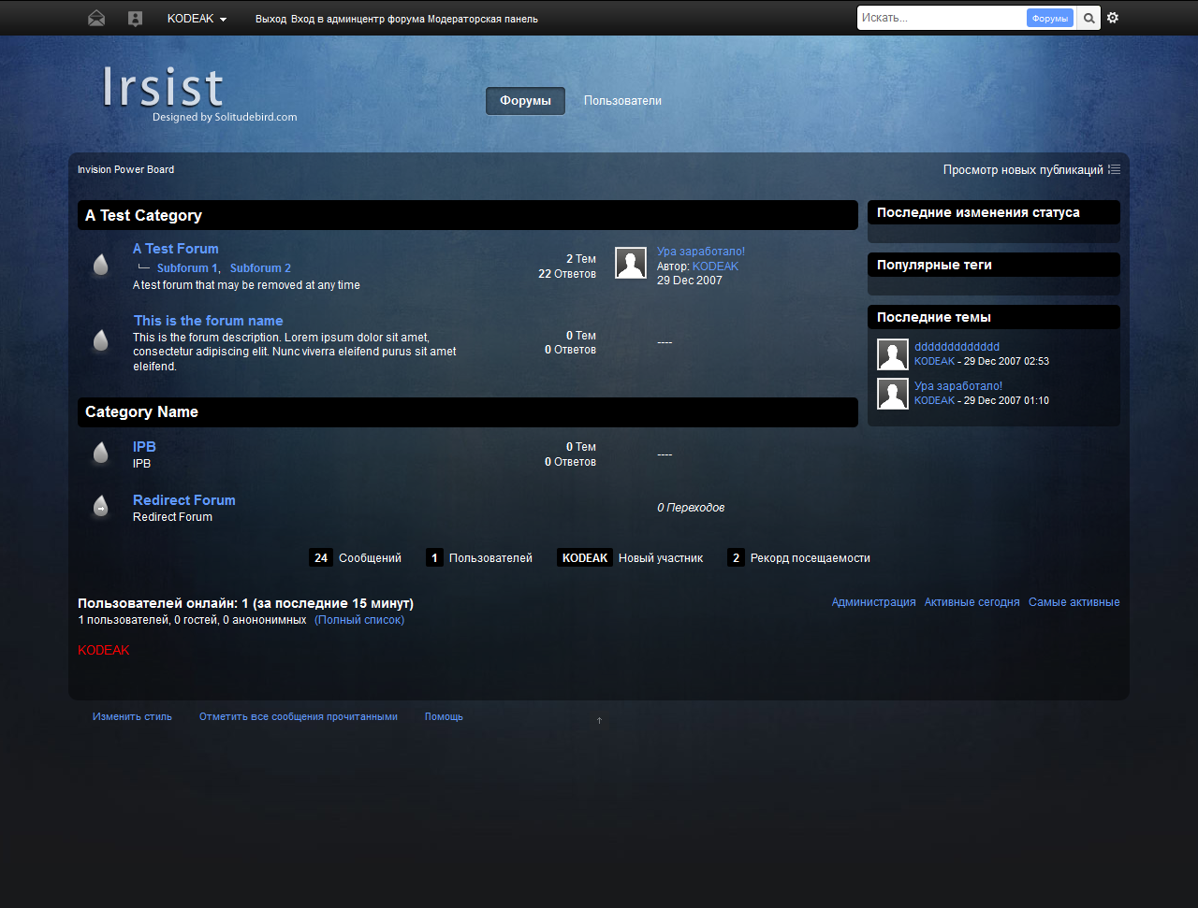This screenshot has width=1198, height=908.
Task: Open the Выход logout link
Action: click(x=270, y=19)
